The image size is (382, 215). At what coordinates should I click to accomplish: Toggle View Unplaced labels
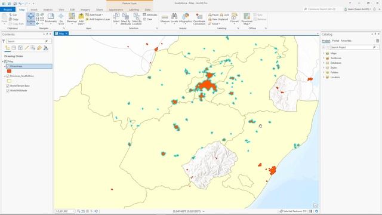point(218,19)
